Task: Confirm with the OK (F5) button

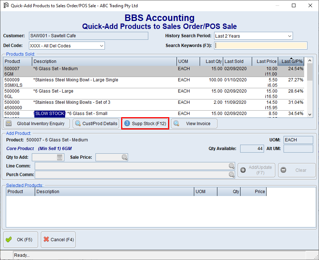Action: [20, 239]
